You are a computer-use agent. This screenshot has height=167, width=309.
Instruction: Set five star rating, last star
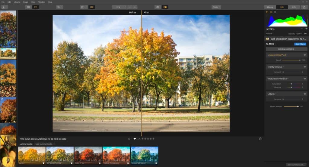tap(154, 139)
